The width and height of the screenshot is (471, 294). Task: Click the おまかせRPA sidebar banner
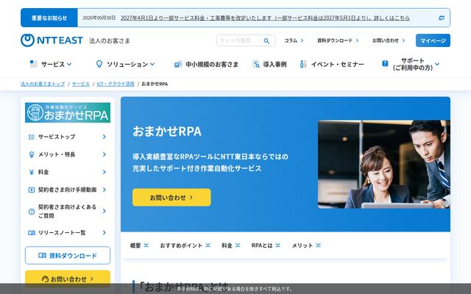68,112
